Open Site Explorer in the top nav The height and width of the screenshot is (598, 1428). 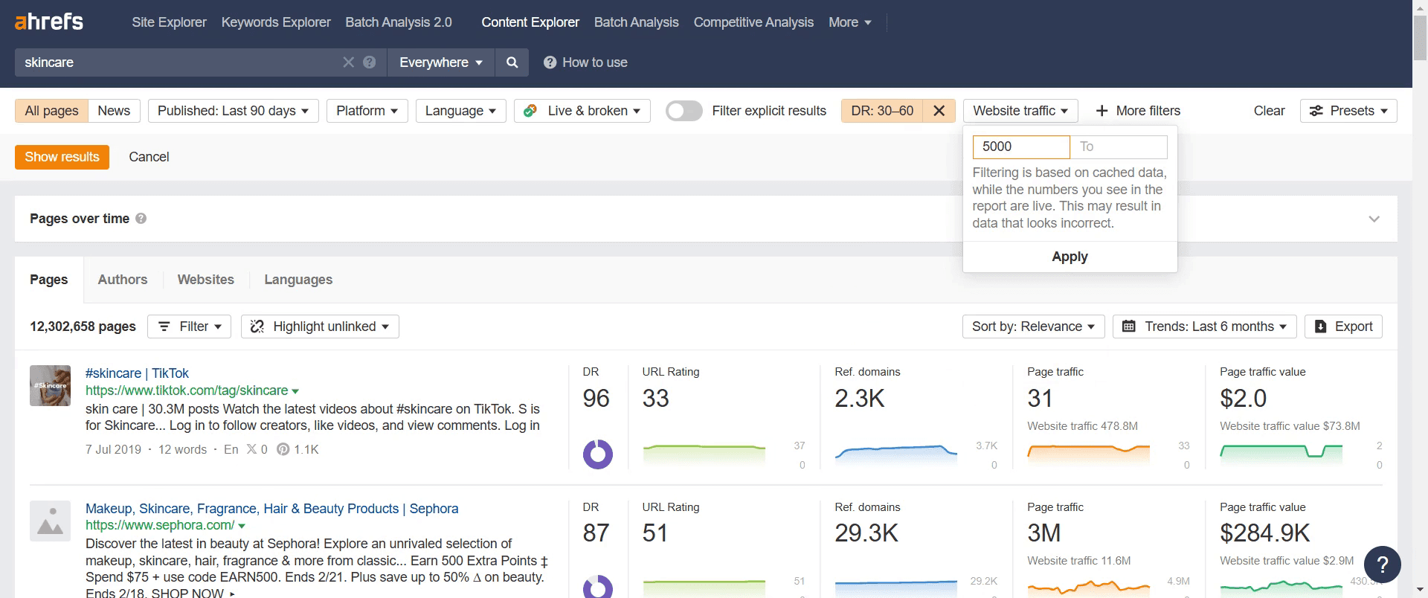coord(169,22)
